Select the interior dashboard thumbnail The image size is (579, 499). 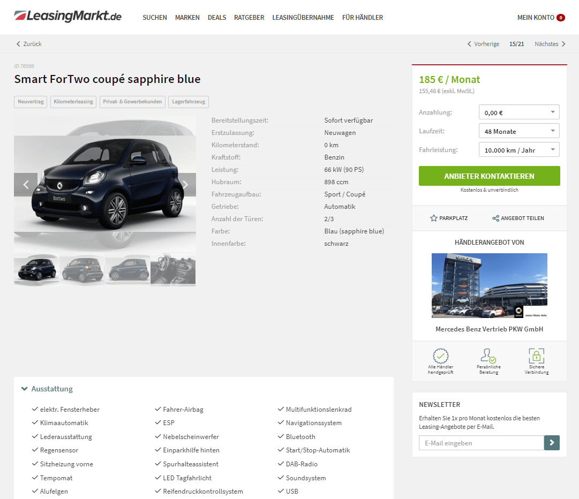[173, 270]
